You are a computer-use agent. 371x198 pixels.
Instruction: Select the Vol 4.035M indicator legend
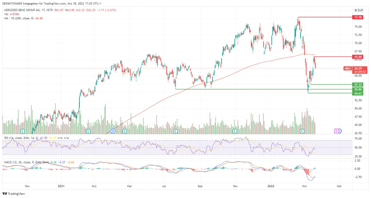point(12,14)
